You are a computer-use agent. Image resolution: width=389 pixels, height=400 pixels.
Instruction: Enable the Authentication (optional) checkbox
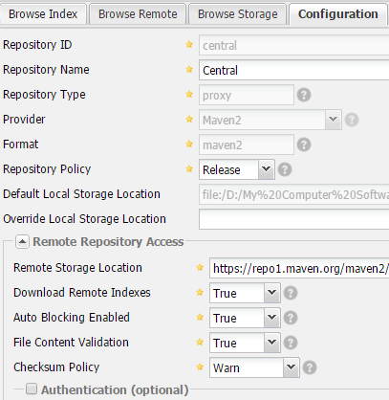pos(32,389)
